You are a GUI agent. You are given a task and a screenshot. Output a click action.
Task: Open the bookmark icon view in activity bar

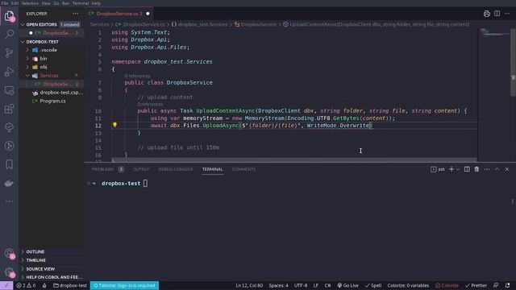tap(9, 164)
